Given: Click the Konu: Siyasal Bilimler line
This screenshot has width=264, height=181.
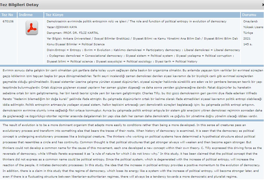Looking at the screenshot, I should click(76, 44).
